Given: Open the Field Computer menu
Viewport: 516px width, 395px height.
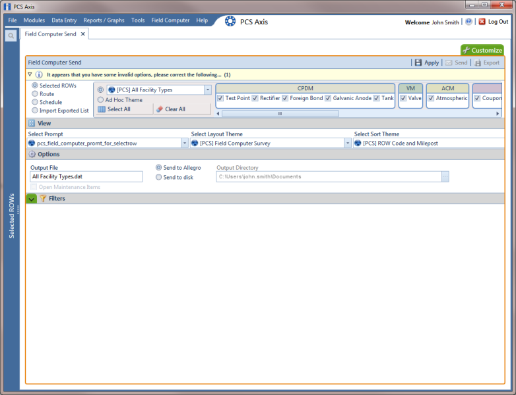Looking at the screenshot, I should (x=170, y=20).
